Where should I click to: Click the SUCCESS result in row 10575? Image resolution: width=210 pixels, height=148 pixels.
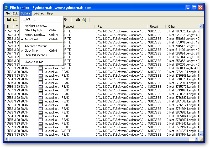pos(155,46)
